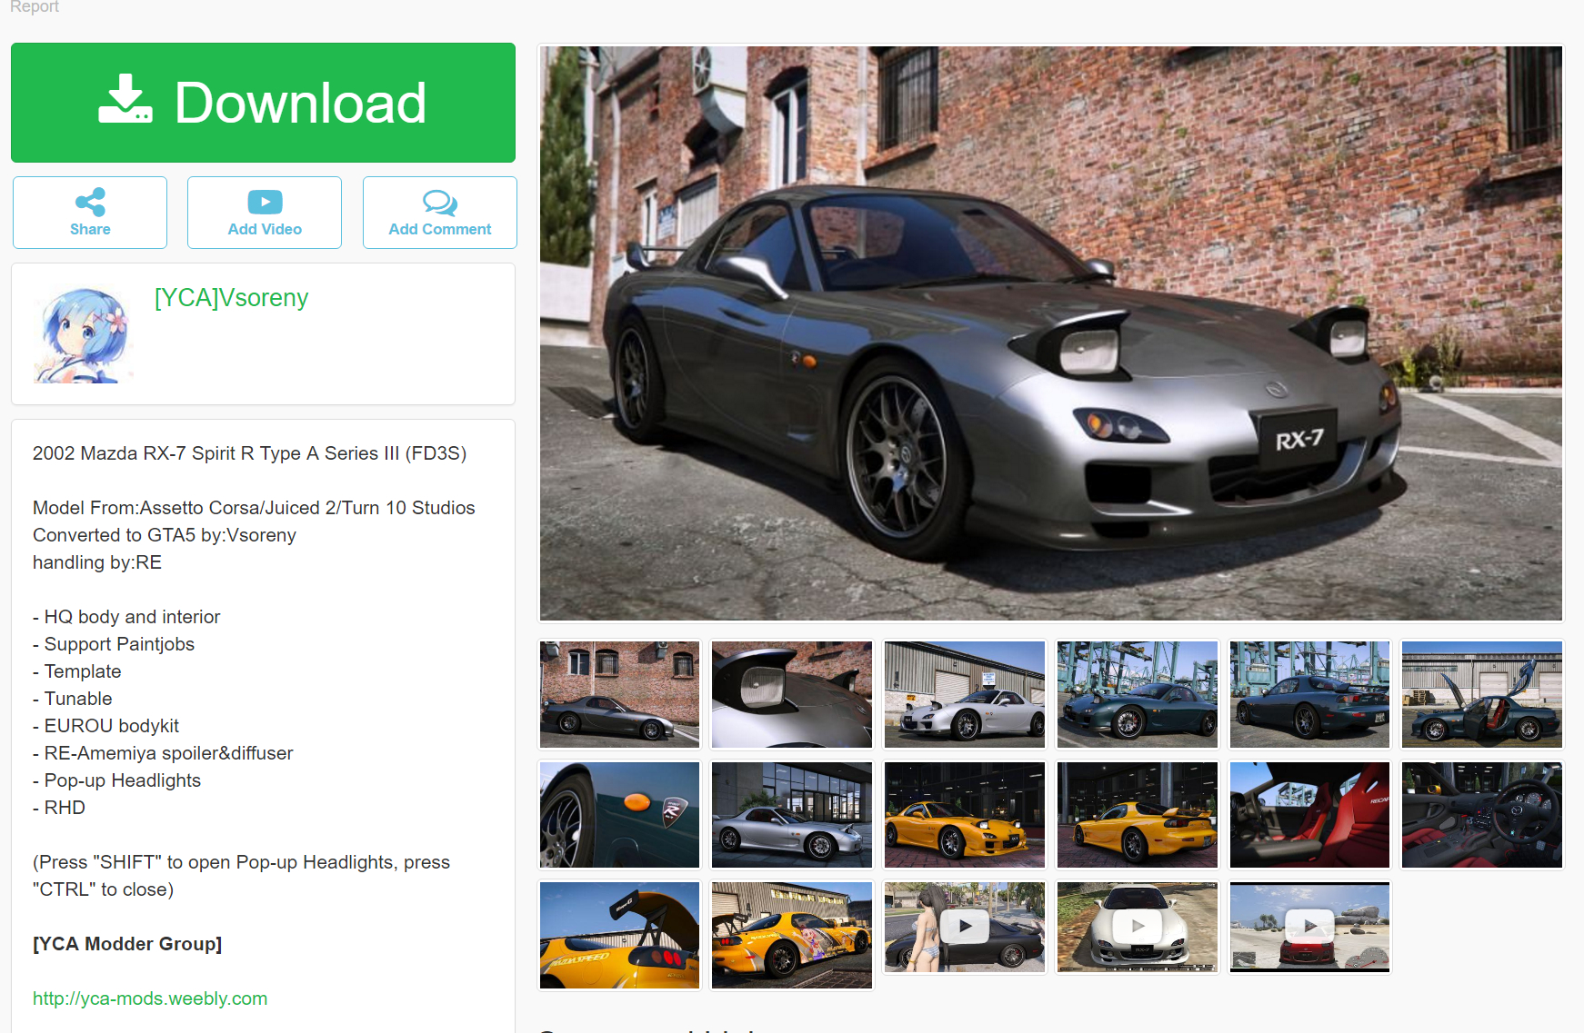Play the video with black RX-7 and character
This screenshot has width=1584, height=1033.
click(x=965, y=927)
